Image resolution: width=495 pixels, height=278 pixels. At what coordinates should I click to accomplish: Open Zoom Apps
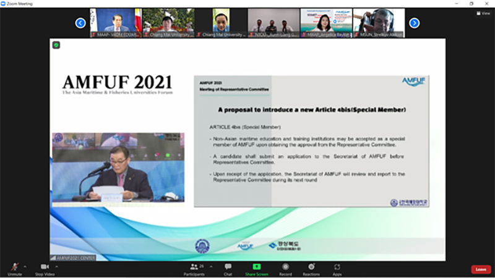click(x=337, y=269)
